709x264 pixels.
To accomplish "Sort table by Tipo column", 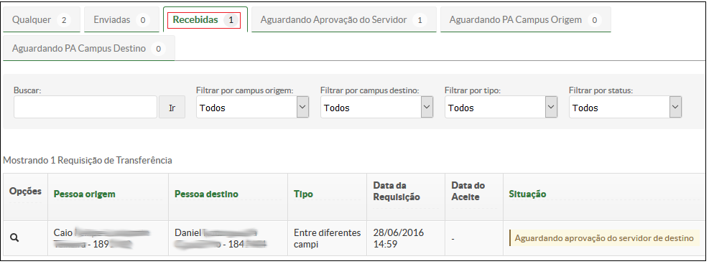I will point(303,194).
